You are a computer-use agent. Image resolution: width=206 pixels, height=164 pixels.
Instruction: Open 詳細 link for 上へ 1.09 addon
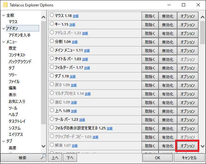[x=74, y=111]
